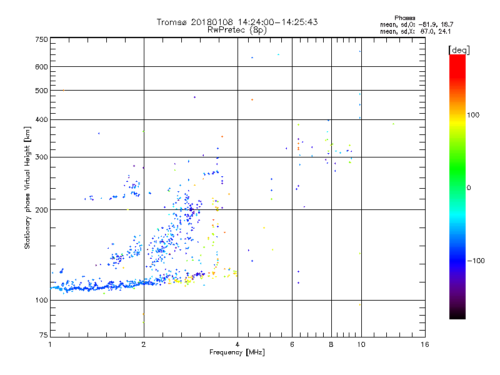Click the '16' x-axis tick label
The image size is (500, 375).
coord(425,344)
